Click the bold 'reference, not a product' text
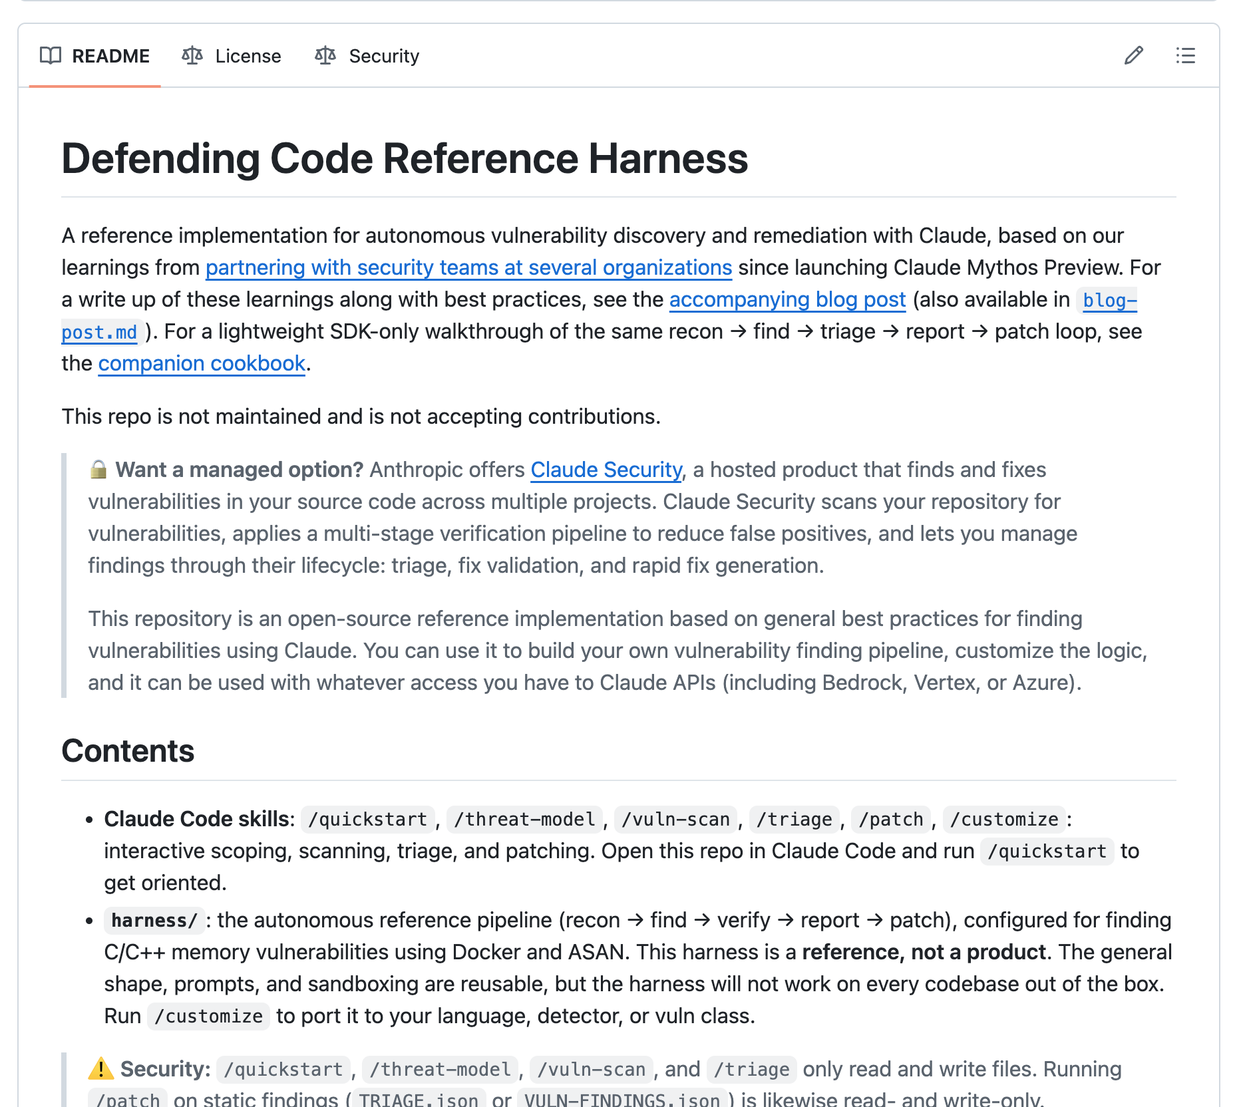 point(924,952)
